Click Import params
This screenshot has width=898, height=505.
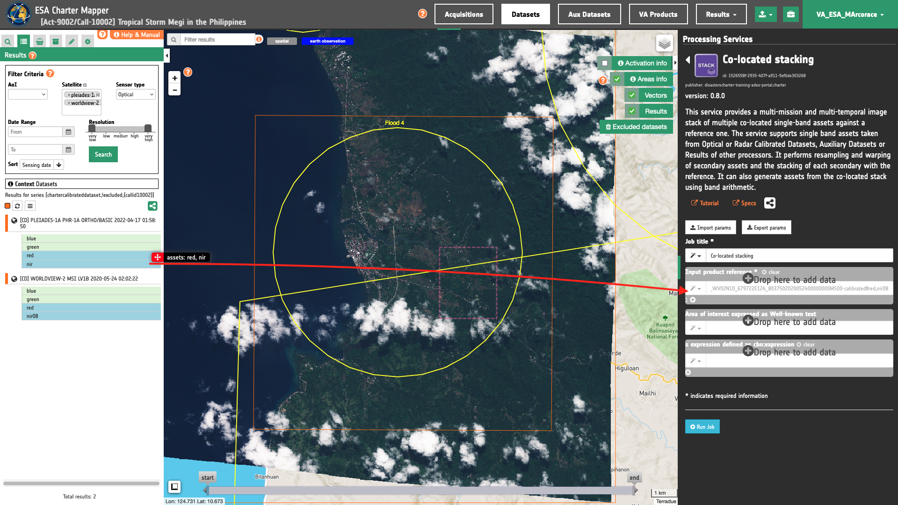pyautogui.click(x=710, y=228)
